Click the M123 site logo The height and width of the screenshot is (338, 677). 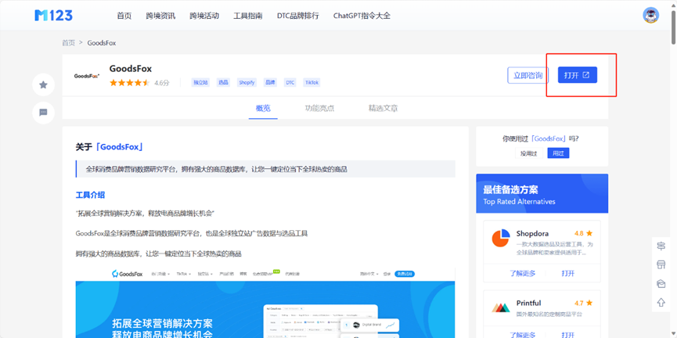pyautogui.click(x=53, y=16)
